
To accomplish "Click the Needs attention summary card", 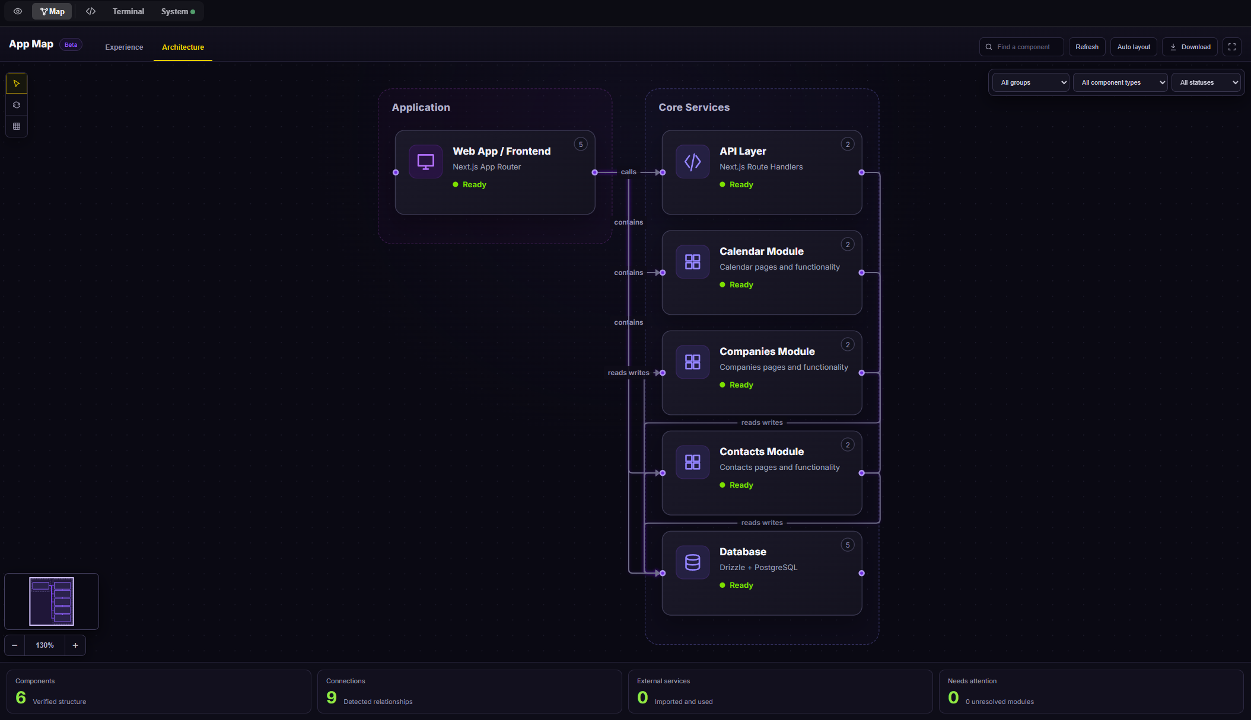I will tap(1091, 692).
